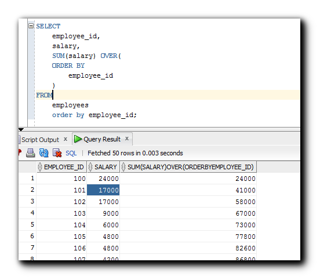Select salary cell 6000
The height and width of the screenshot is (280, 320).
(103, 225)
